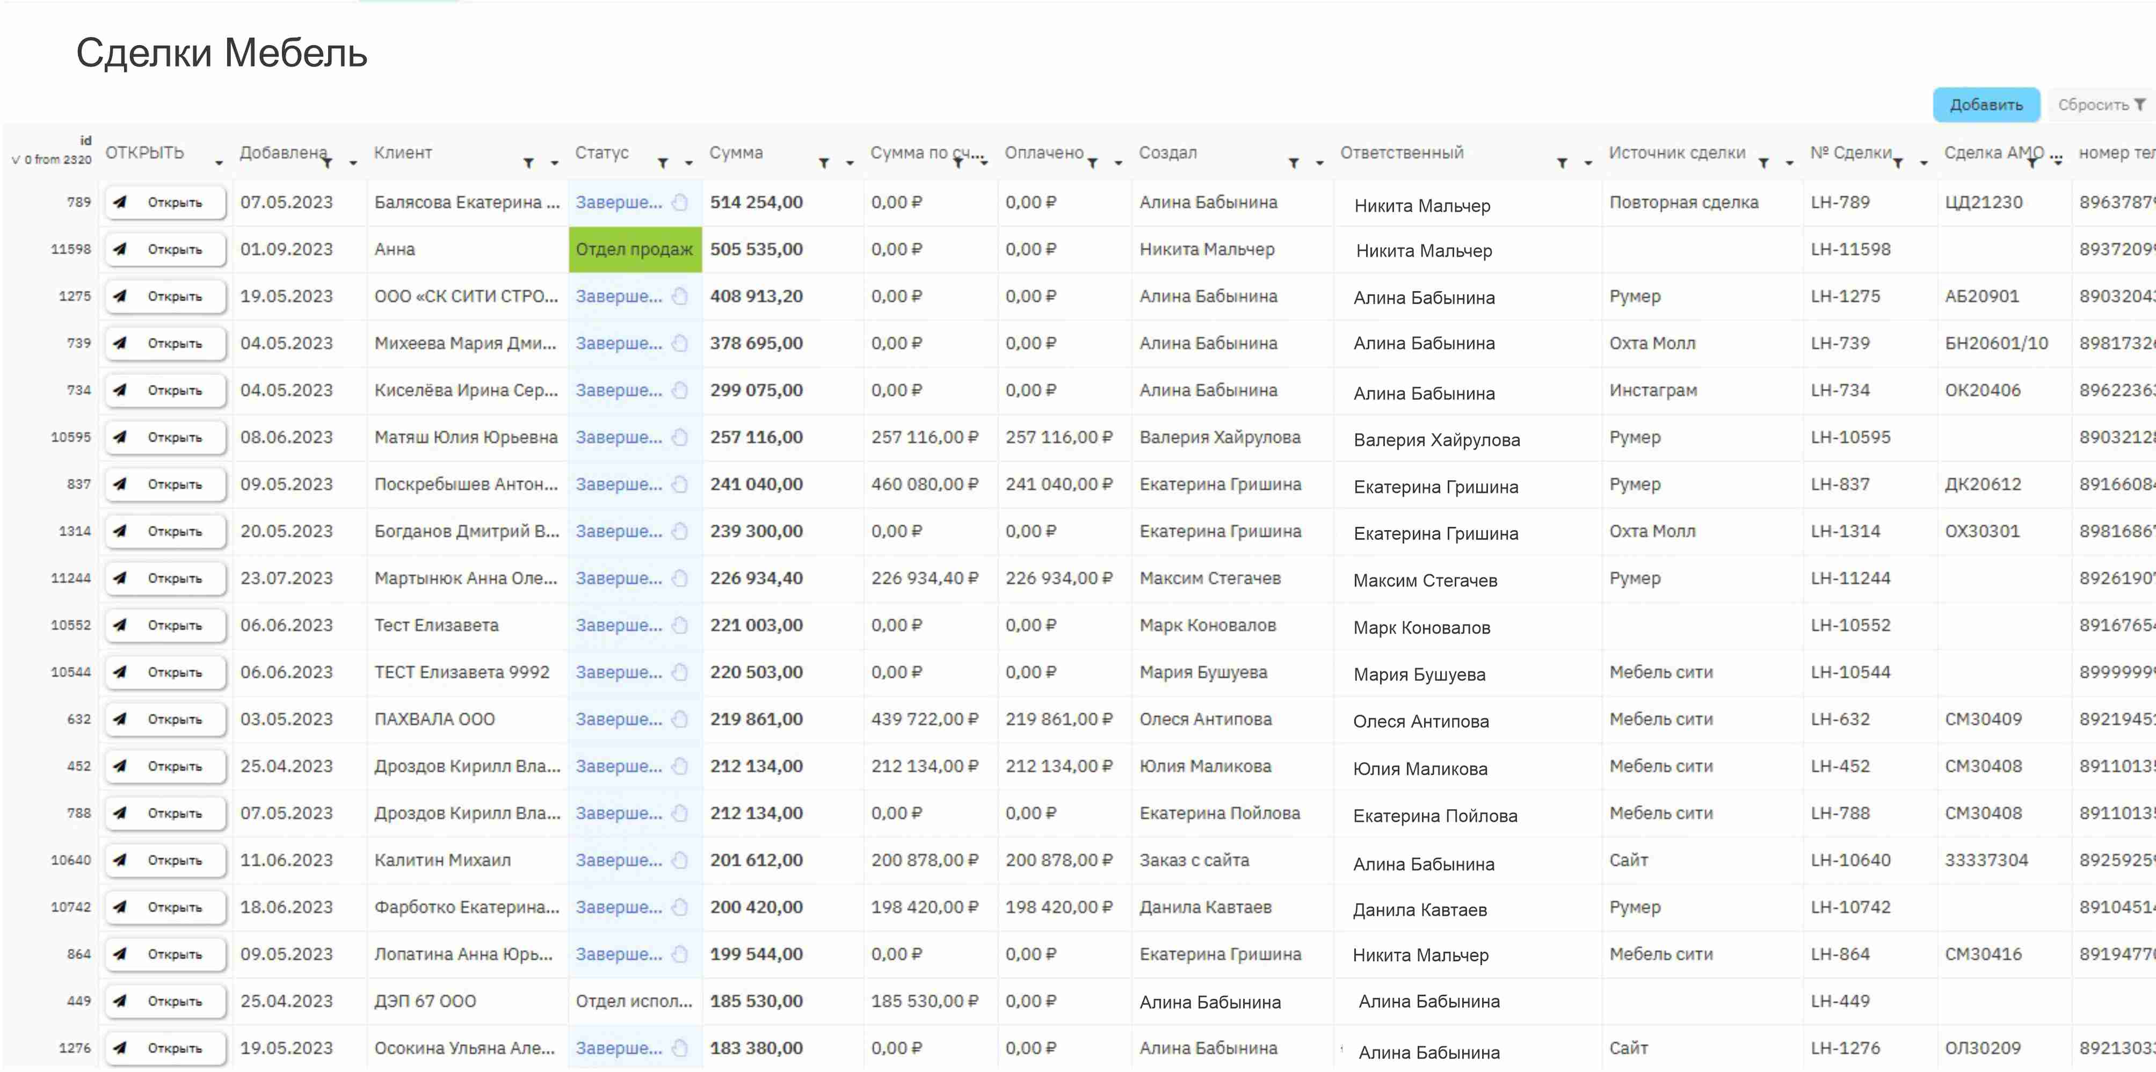Click responsible Данила Кавтаев
Image resolution: width=2156 pixels, height=1072 pixels.
[1419, 910]
